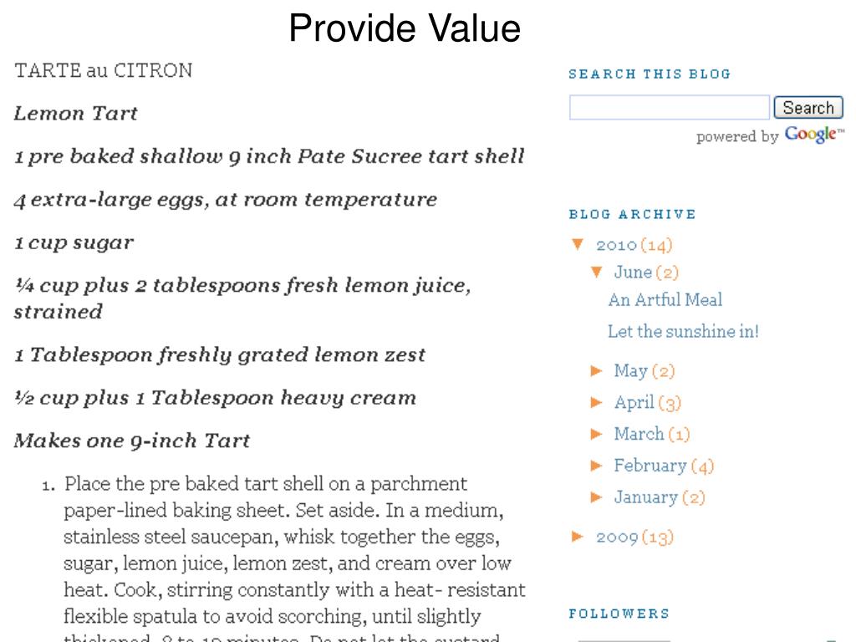The height and width of the screenshot is (642, 856).
Task: Open the 2010 archive link
Action: click(616, 245)
